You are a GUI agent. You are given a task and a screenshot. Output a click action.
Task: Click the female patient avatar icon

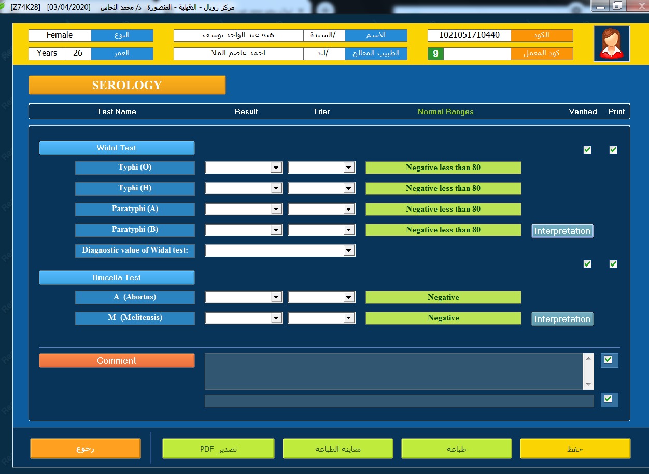(x=611, y=44)
